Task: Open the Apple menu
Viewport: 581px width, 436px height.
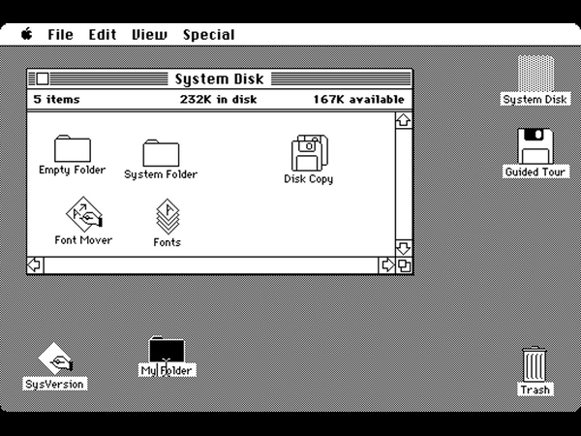Action: click(x=27, y=35)
